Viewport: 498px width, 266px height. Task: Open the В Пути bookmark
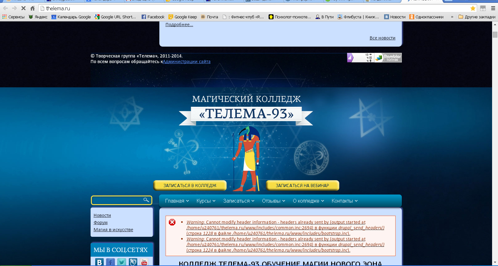(324, 17)
